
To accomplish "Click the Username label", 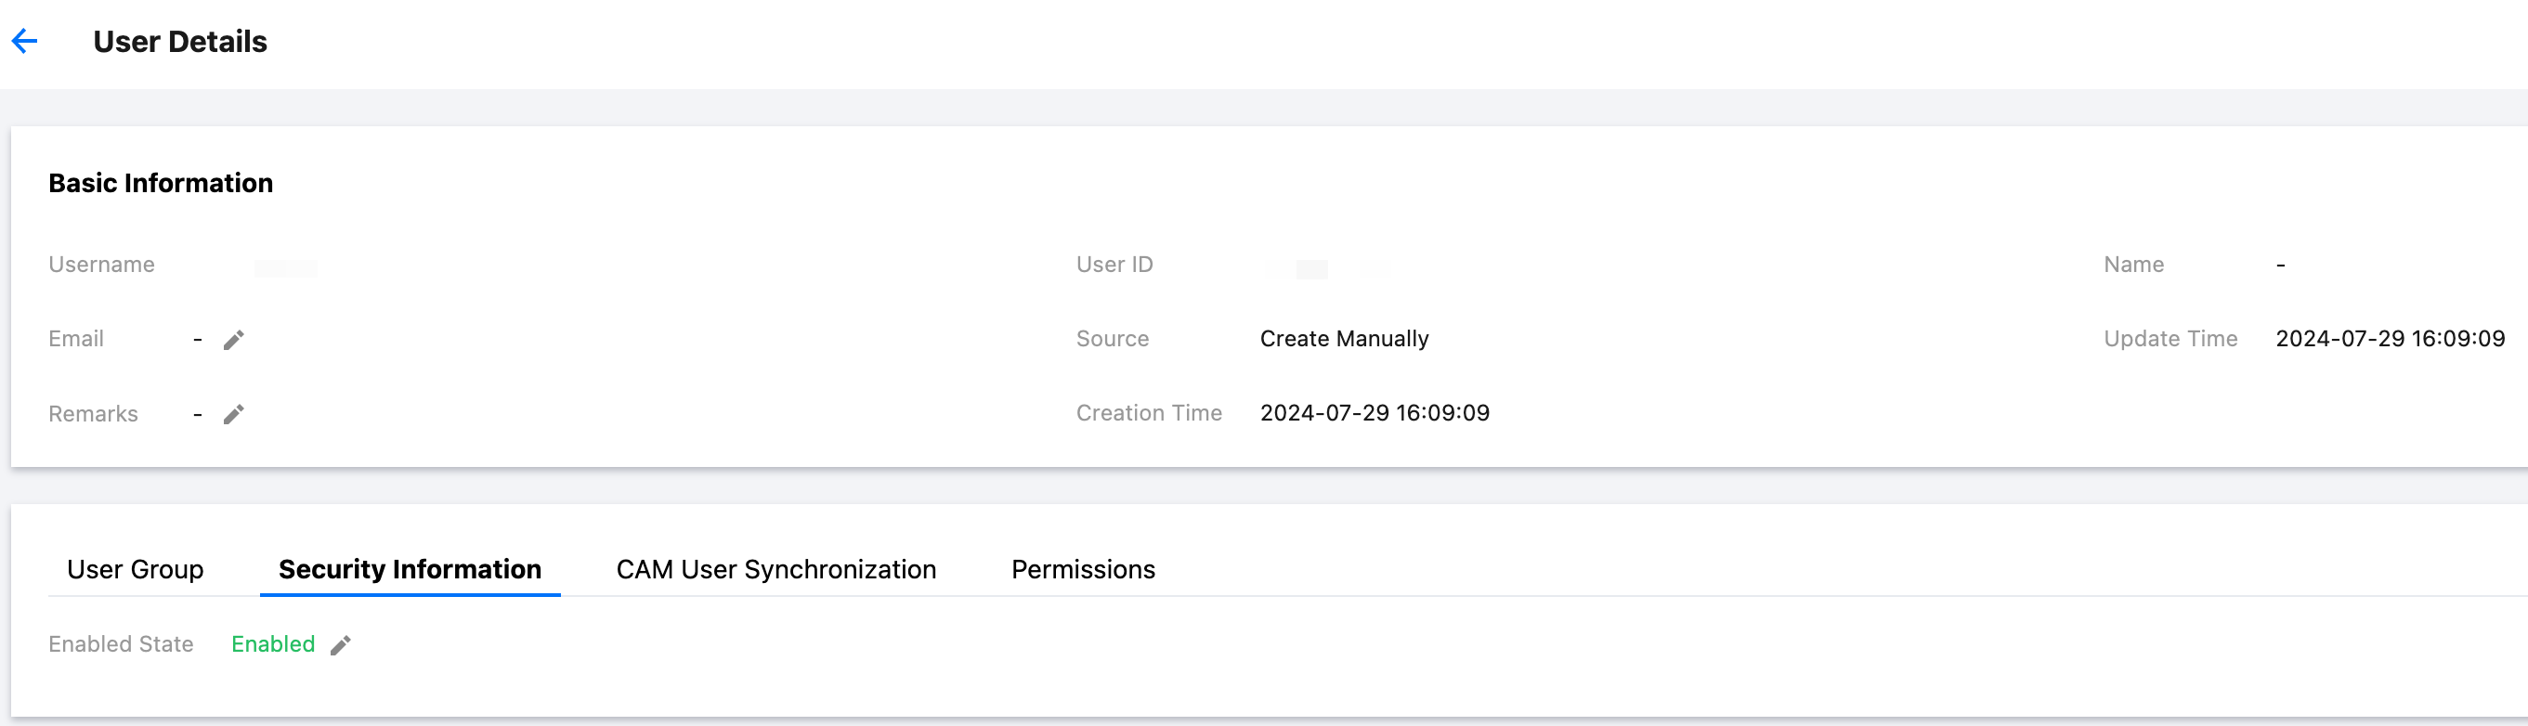I will pos(101,265).
